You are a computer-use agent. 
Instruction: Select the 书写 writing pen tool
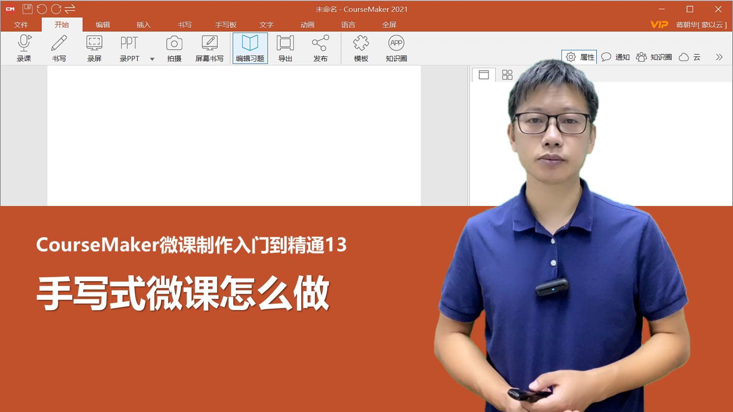[59, 48]
